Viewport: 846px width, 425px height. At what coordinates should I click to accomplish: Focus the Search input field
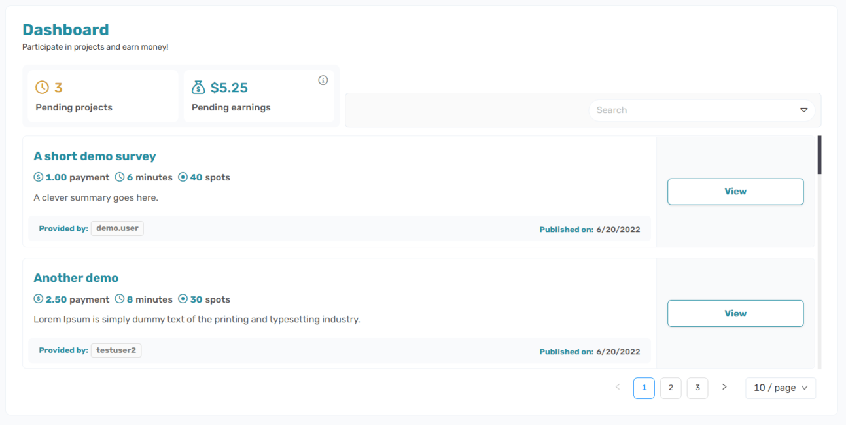point(694,110)
